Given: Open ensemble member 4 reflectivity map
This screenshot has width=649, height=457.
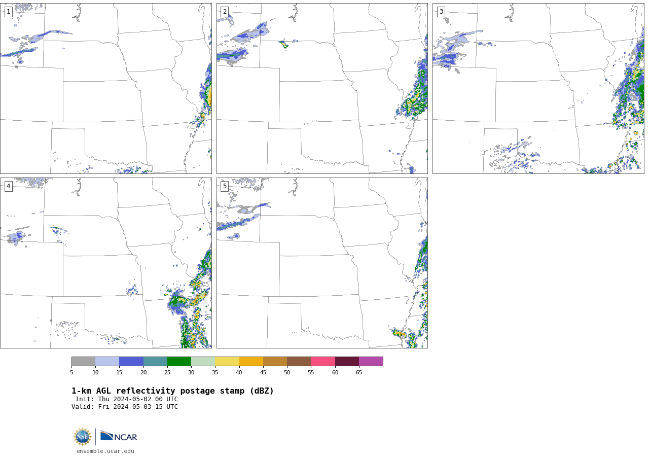Looking at the screenshot, I should tap(106, 263).
